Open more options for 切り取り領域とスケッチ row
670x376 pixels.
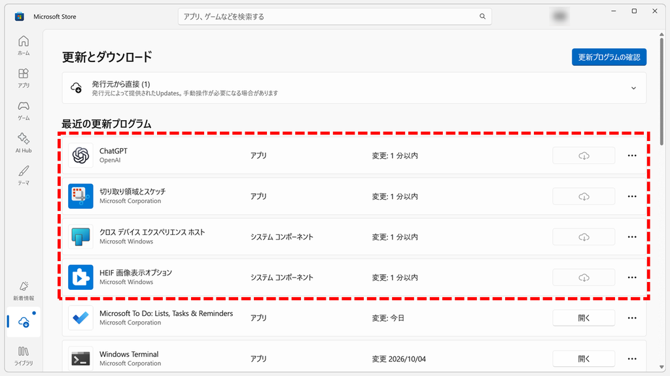point(632,196)
